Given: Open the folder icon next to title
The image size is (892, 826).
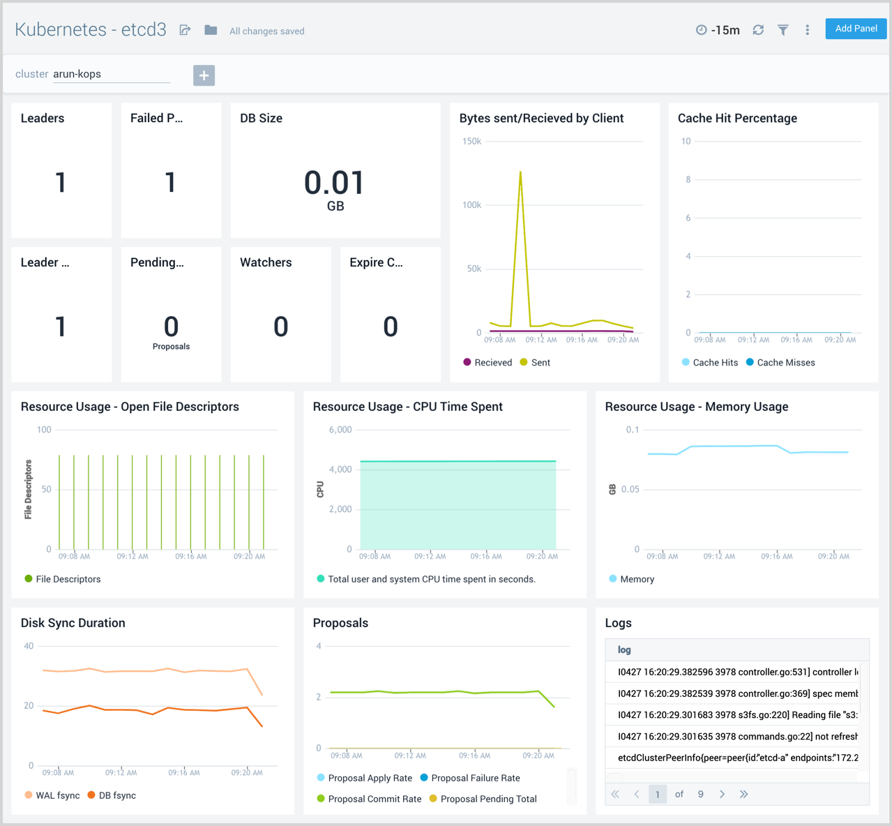Looking at the screenshot, I should [x=211, y=30].
